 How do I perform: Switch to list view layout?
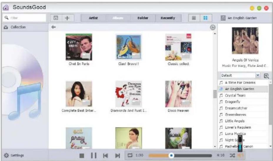(194, 18)
